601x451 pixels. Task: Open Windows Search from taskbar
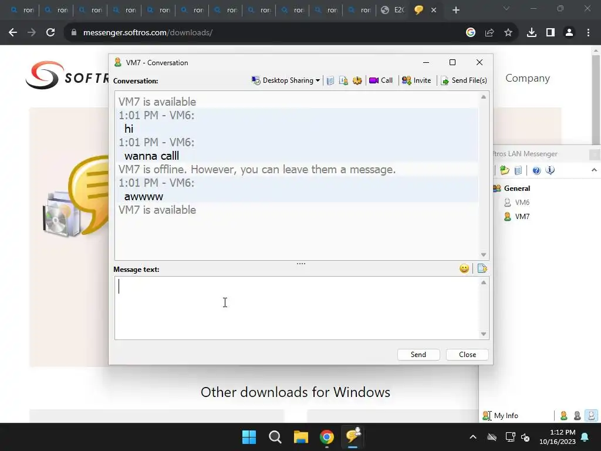pyautogui.click(x=275, y=437)
